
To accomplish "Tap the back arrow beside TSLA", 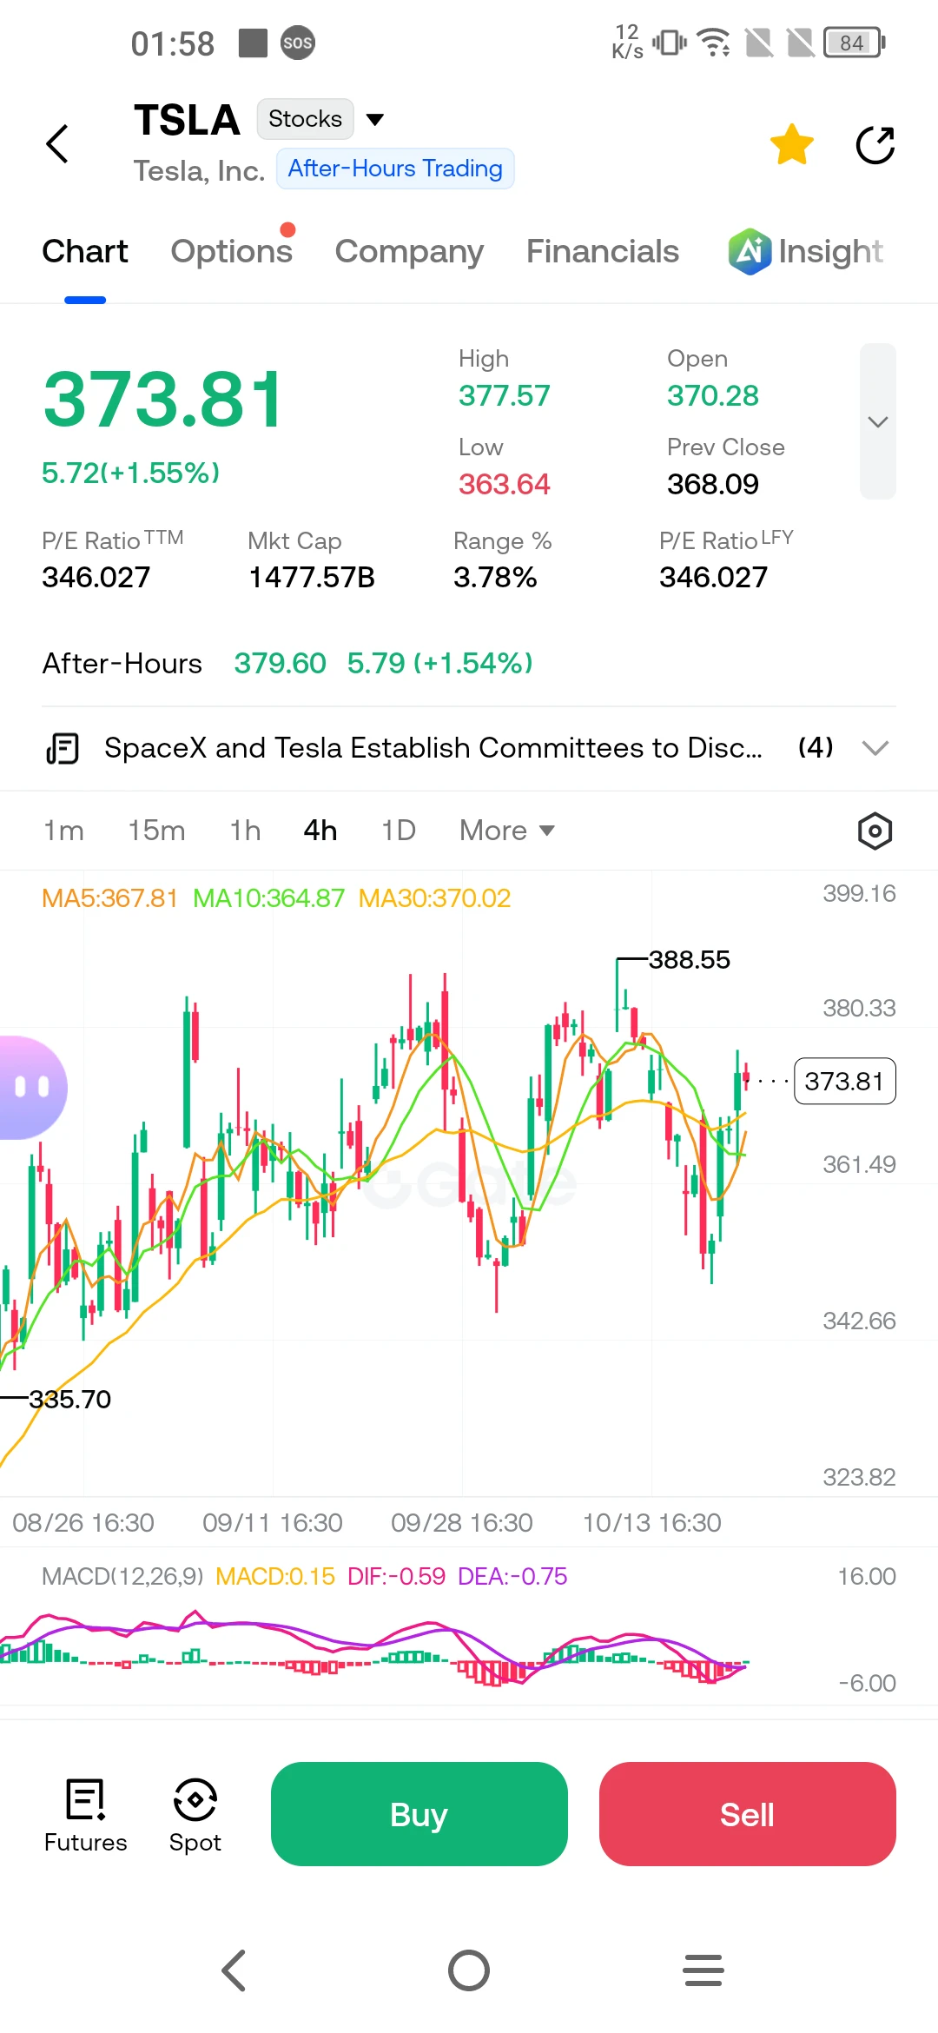I will coord(57,144).
